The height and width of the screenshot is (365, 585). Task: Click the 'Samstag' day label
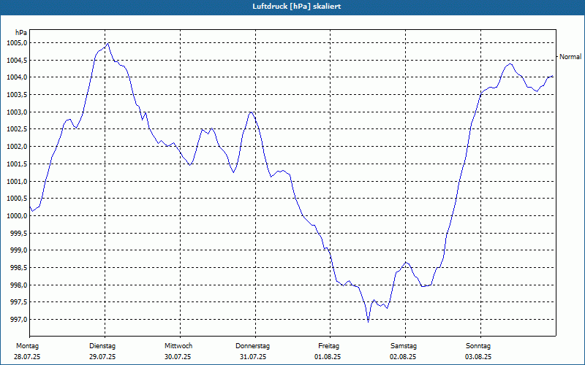404,346
